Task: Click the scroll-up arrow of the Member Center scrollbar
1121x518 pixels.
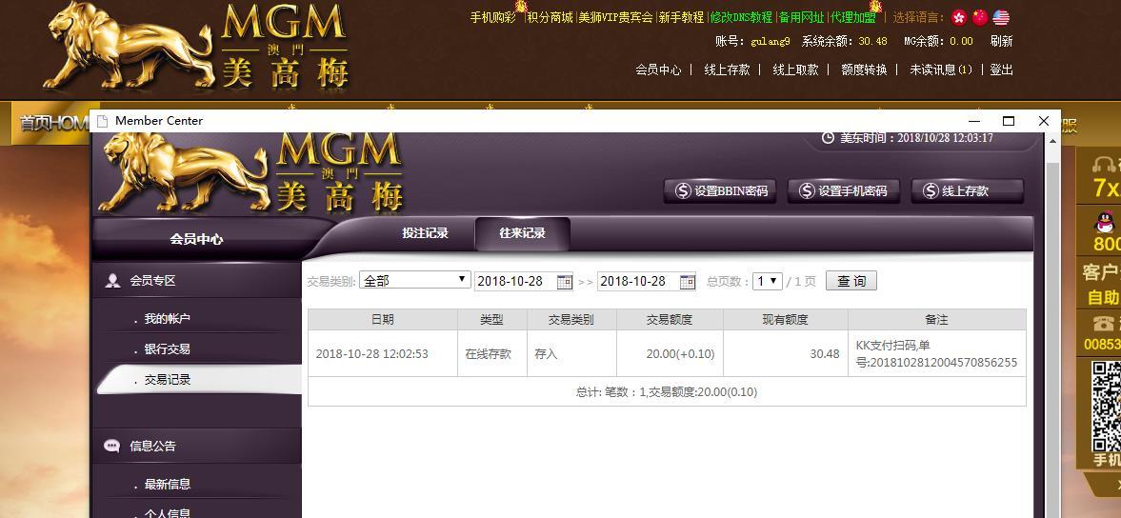Action: 1053,142
